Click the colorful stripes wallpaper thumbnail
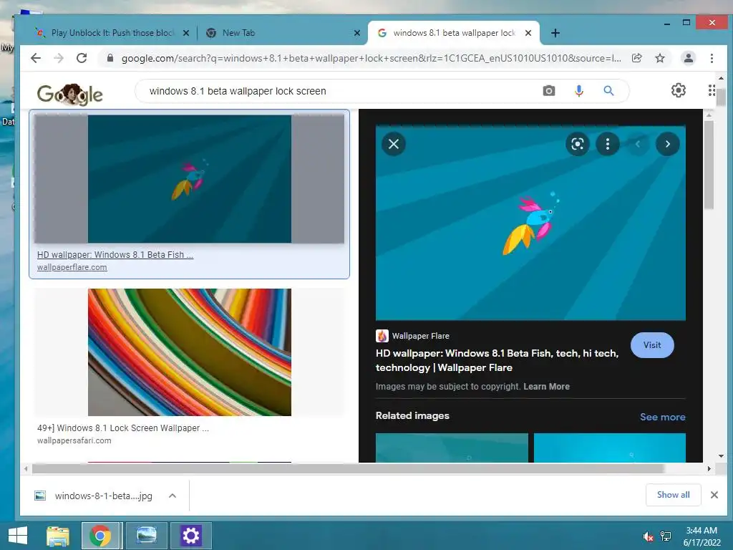The image size is (733, 550). pos(189,352)
